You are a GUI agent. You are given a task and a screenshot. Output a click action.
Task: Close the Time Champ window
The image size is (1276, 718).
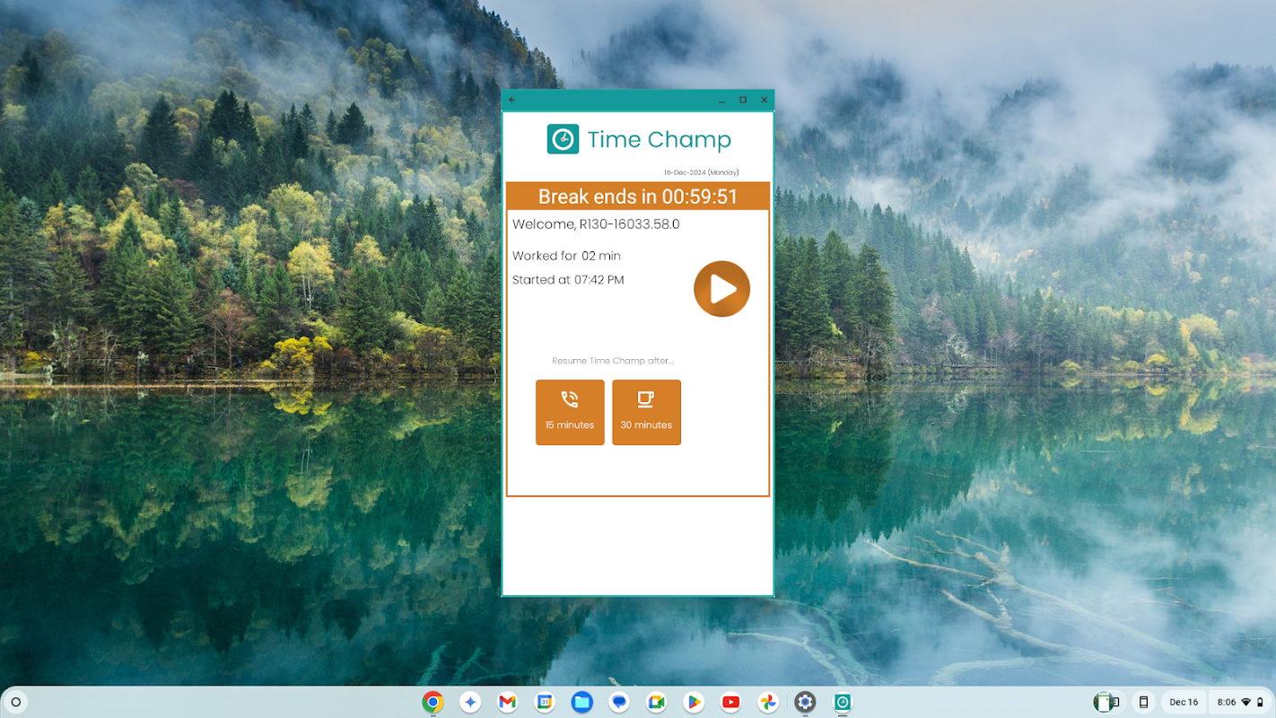click(765, 100)
